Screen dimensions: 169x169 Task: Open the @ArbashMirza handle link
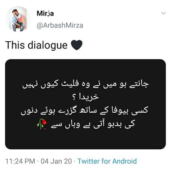[60, 26]
